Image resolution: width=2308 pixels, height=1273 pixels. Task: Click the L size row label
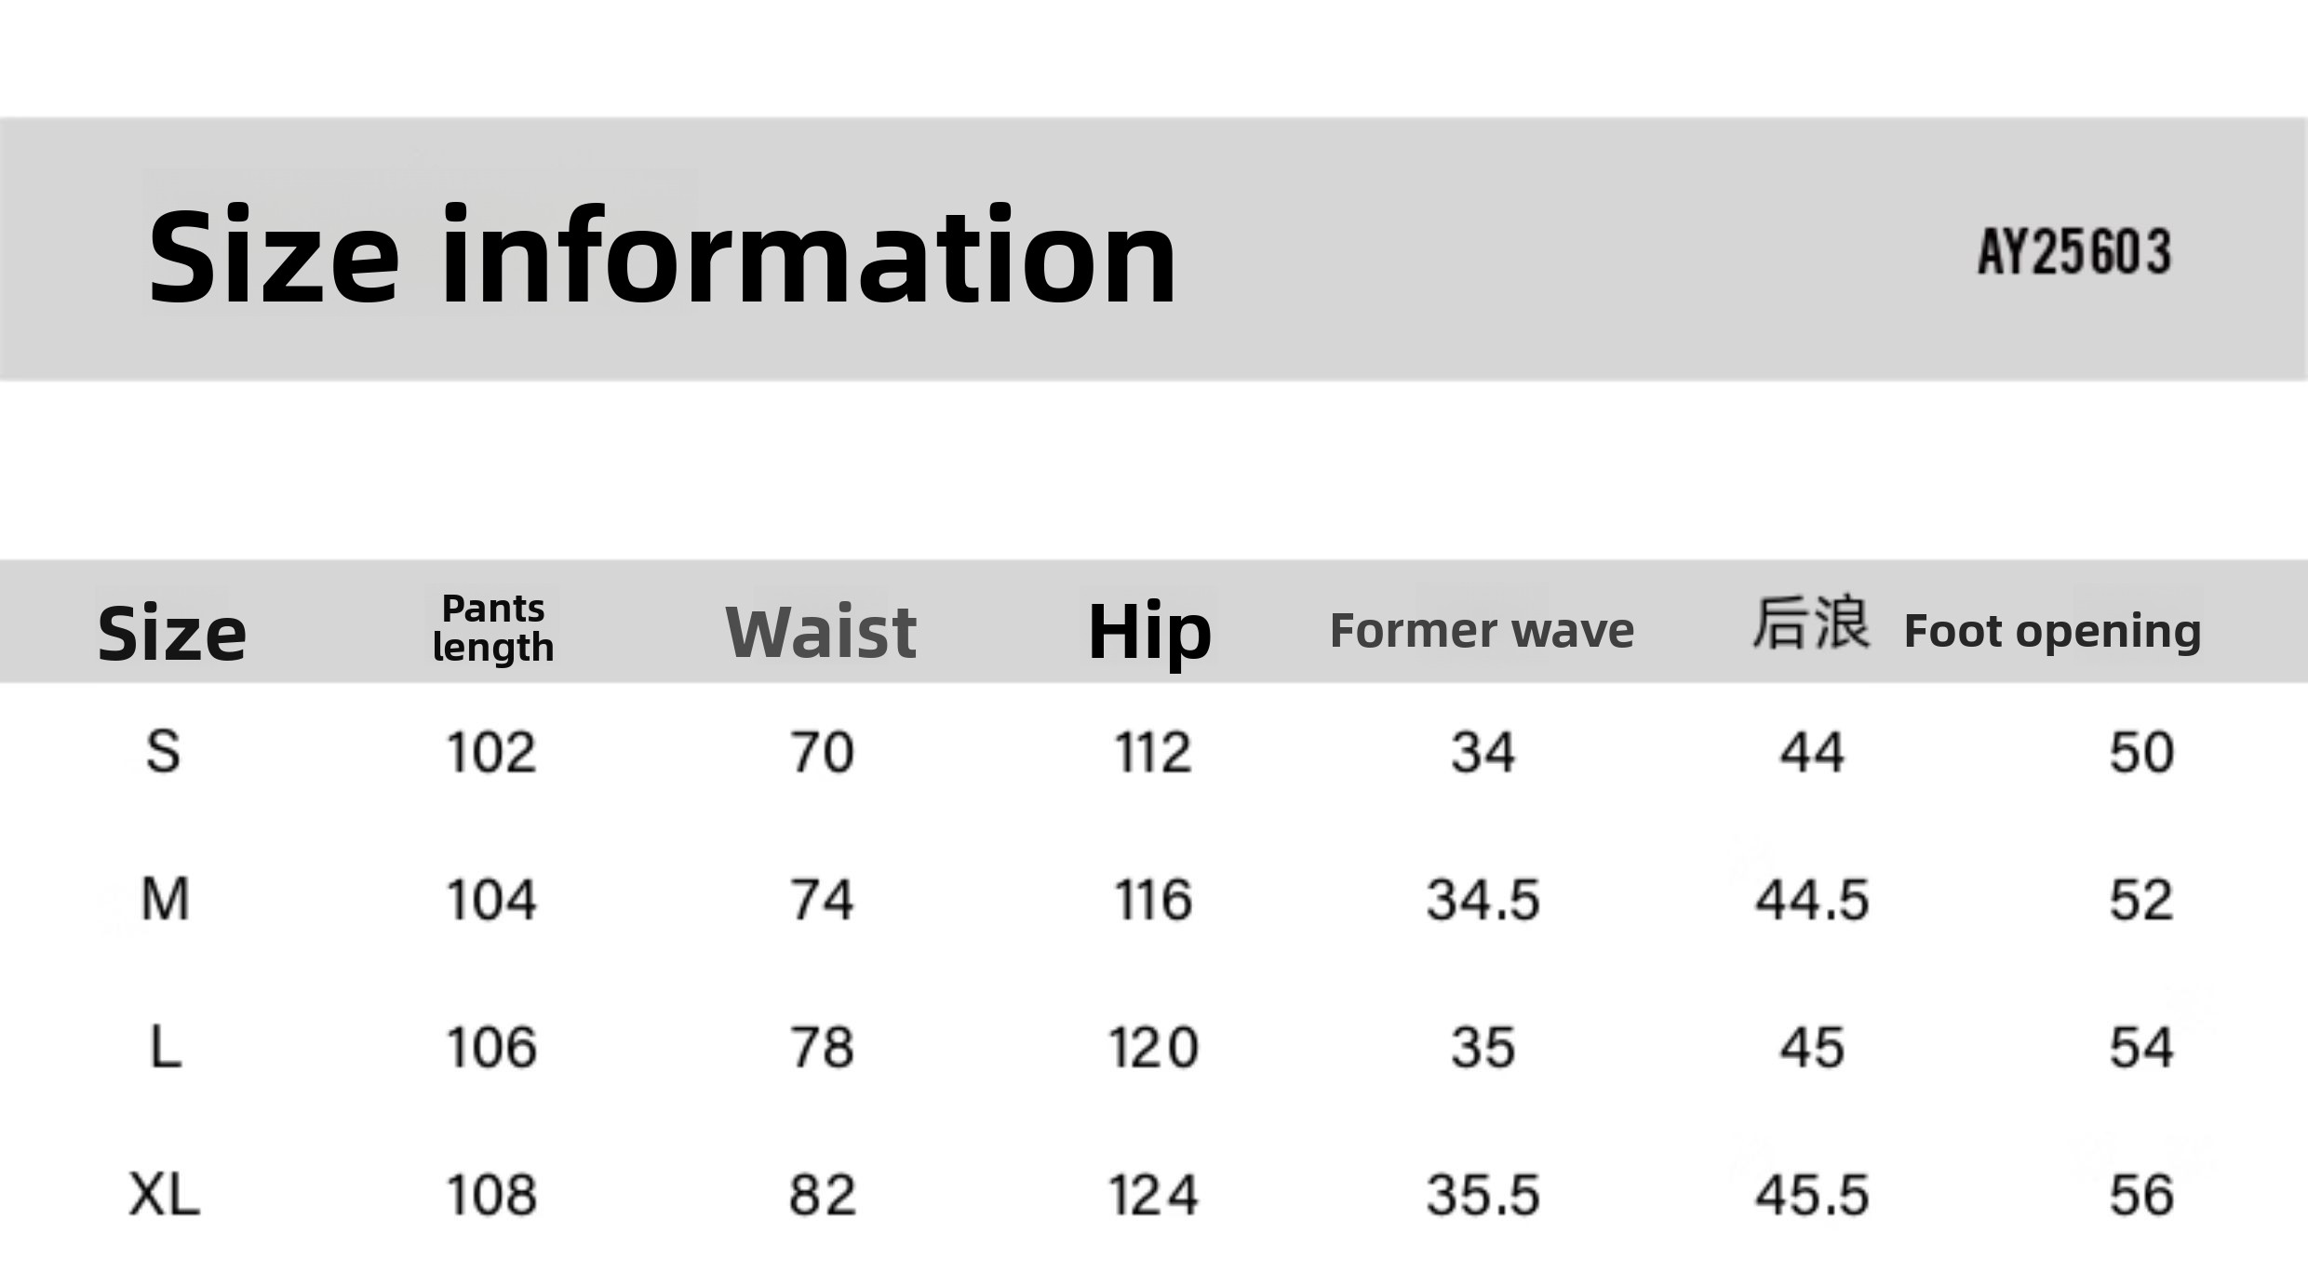[166, 1047]
